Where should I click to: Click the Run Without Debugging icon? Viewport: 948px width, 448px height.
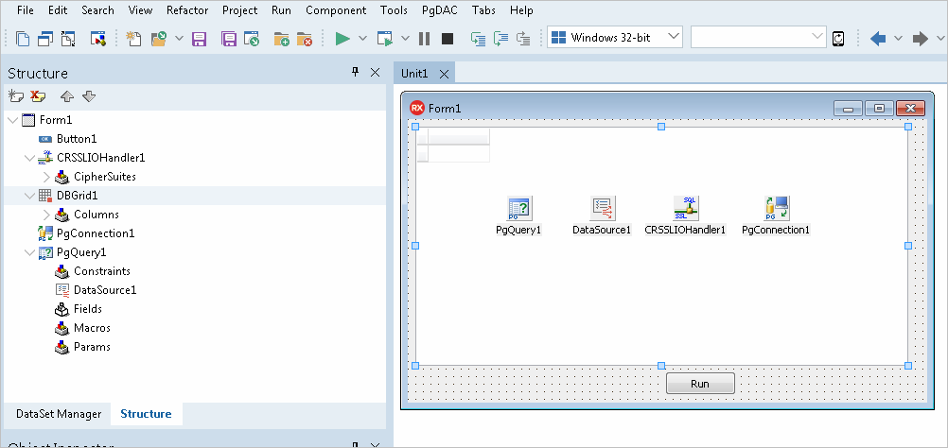(384, 40)
